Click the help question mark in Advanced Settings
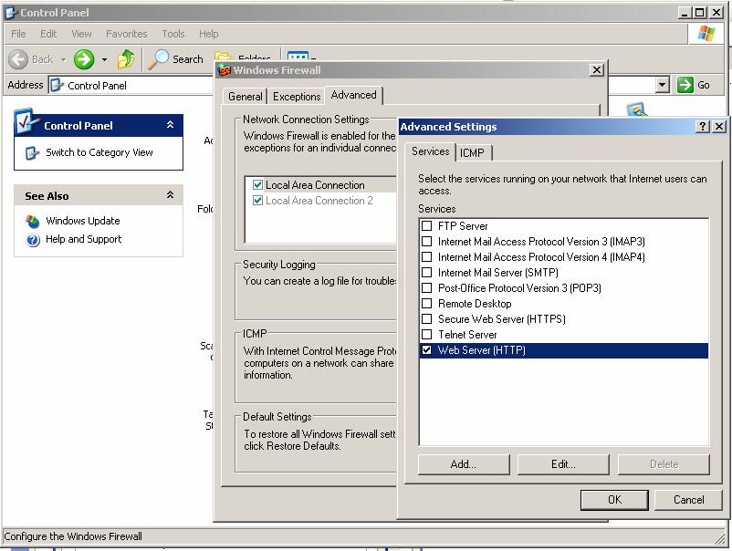Screen dimensions: 732x551 click(x=702, y=127)
